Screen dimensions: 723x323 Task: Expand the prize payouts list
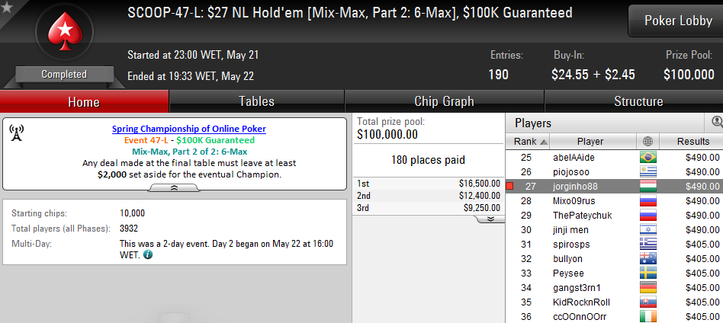(x=490, y=219)
